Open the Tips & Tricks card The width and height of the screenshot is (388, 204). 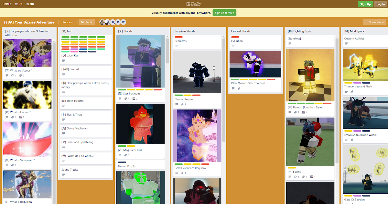coord(86,117)
